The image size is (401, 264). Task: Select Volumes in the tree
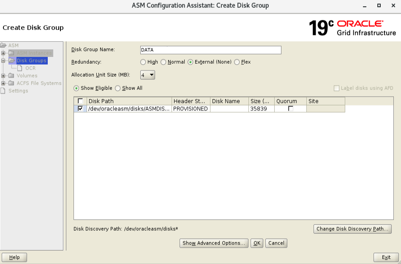[x=27, y=75]
